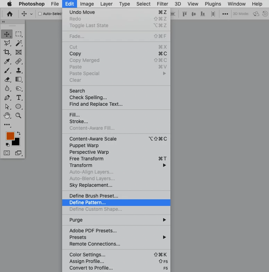Choose Copy in the Edit menu
The image size is (269, 272).
click(116, 54)
